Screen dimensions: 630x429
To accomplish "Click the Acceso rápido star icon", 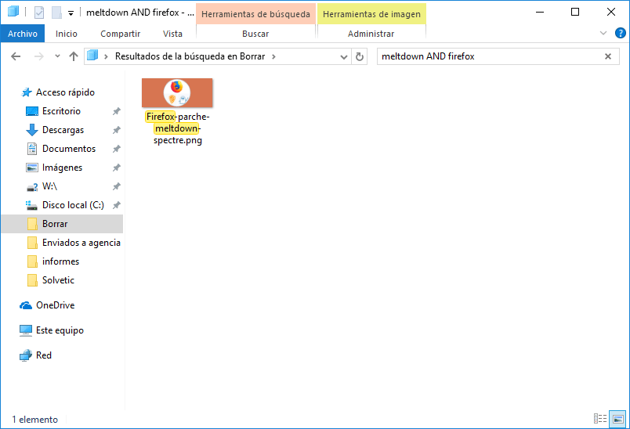I will [x=27, y=92].
